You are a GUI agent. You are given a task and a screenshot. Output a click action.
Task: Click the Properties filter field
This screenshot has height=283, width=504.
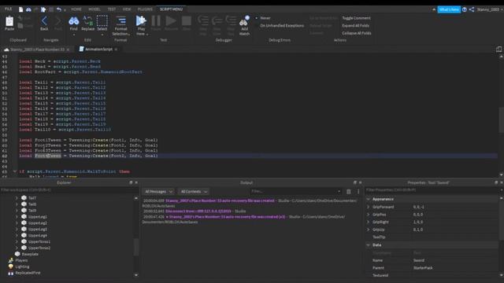(432, 190)
